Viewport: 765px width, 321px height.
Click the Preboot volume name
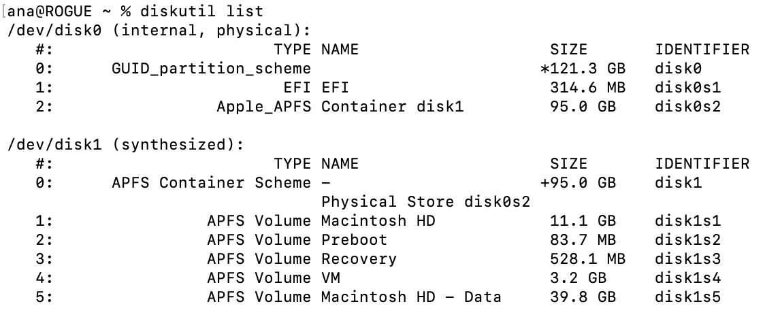(354, 240)
